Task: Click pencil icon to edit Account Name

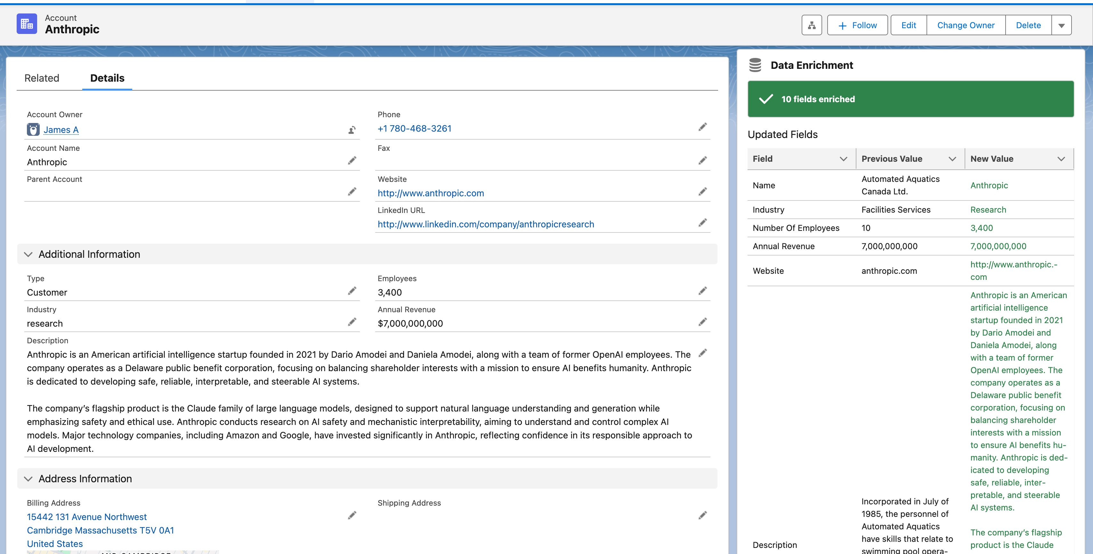Action: coord(352,160)
